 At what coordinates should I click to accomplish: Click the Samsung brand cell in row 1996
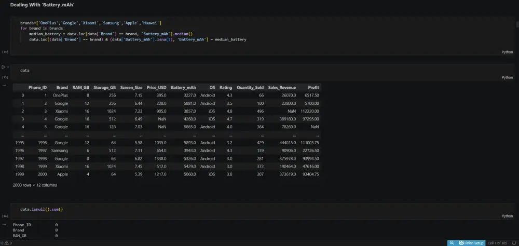(x=60, y=151)
